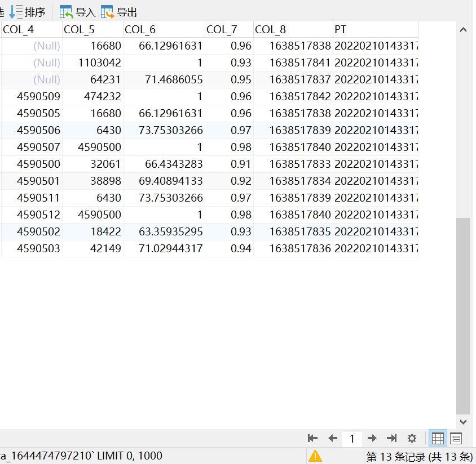Click the COL_6 column header

pos(164,29)
